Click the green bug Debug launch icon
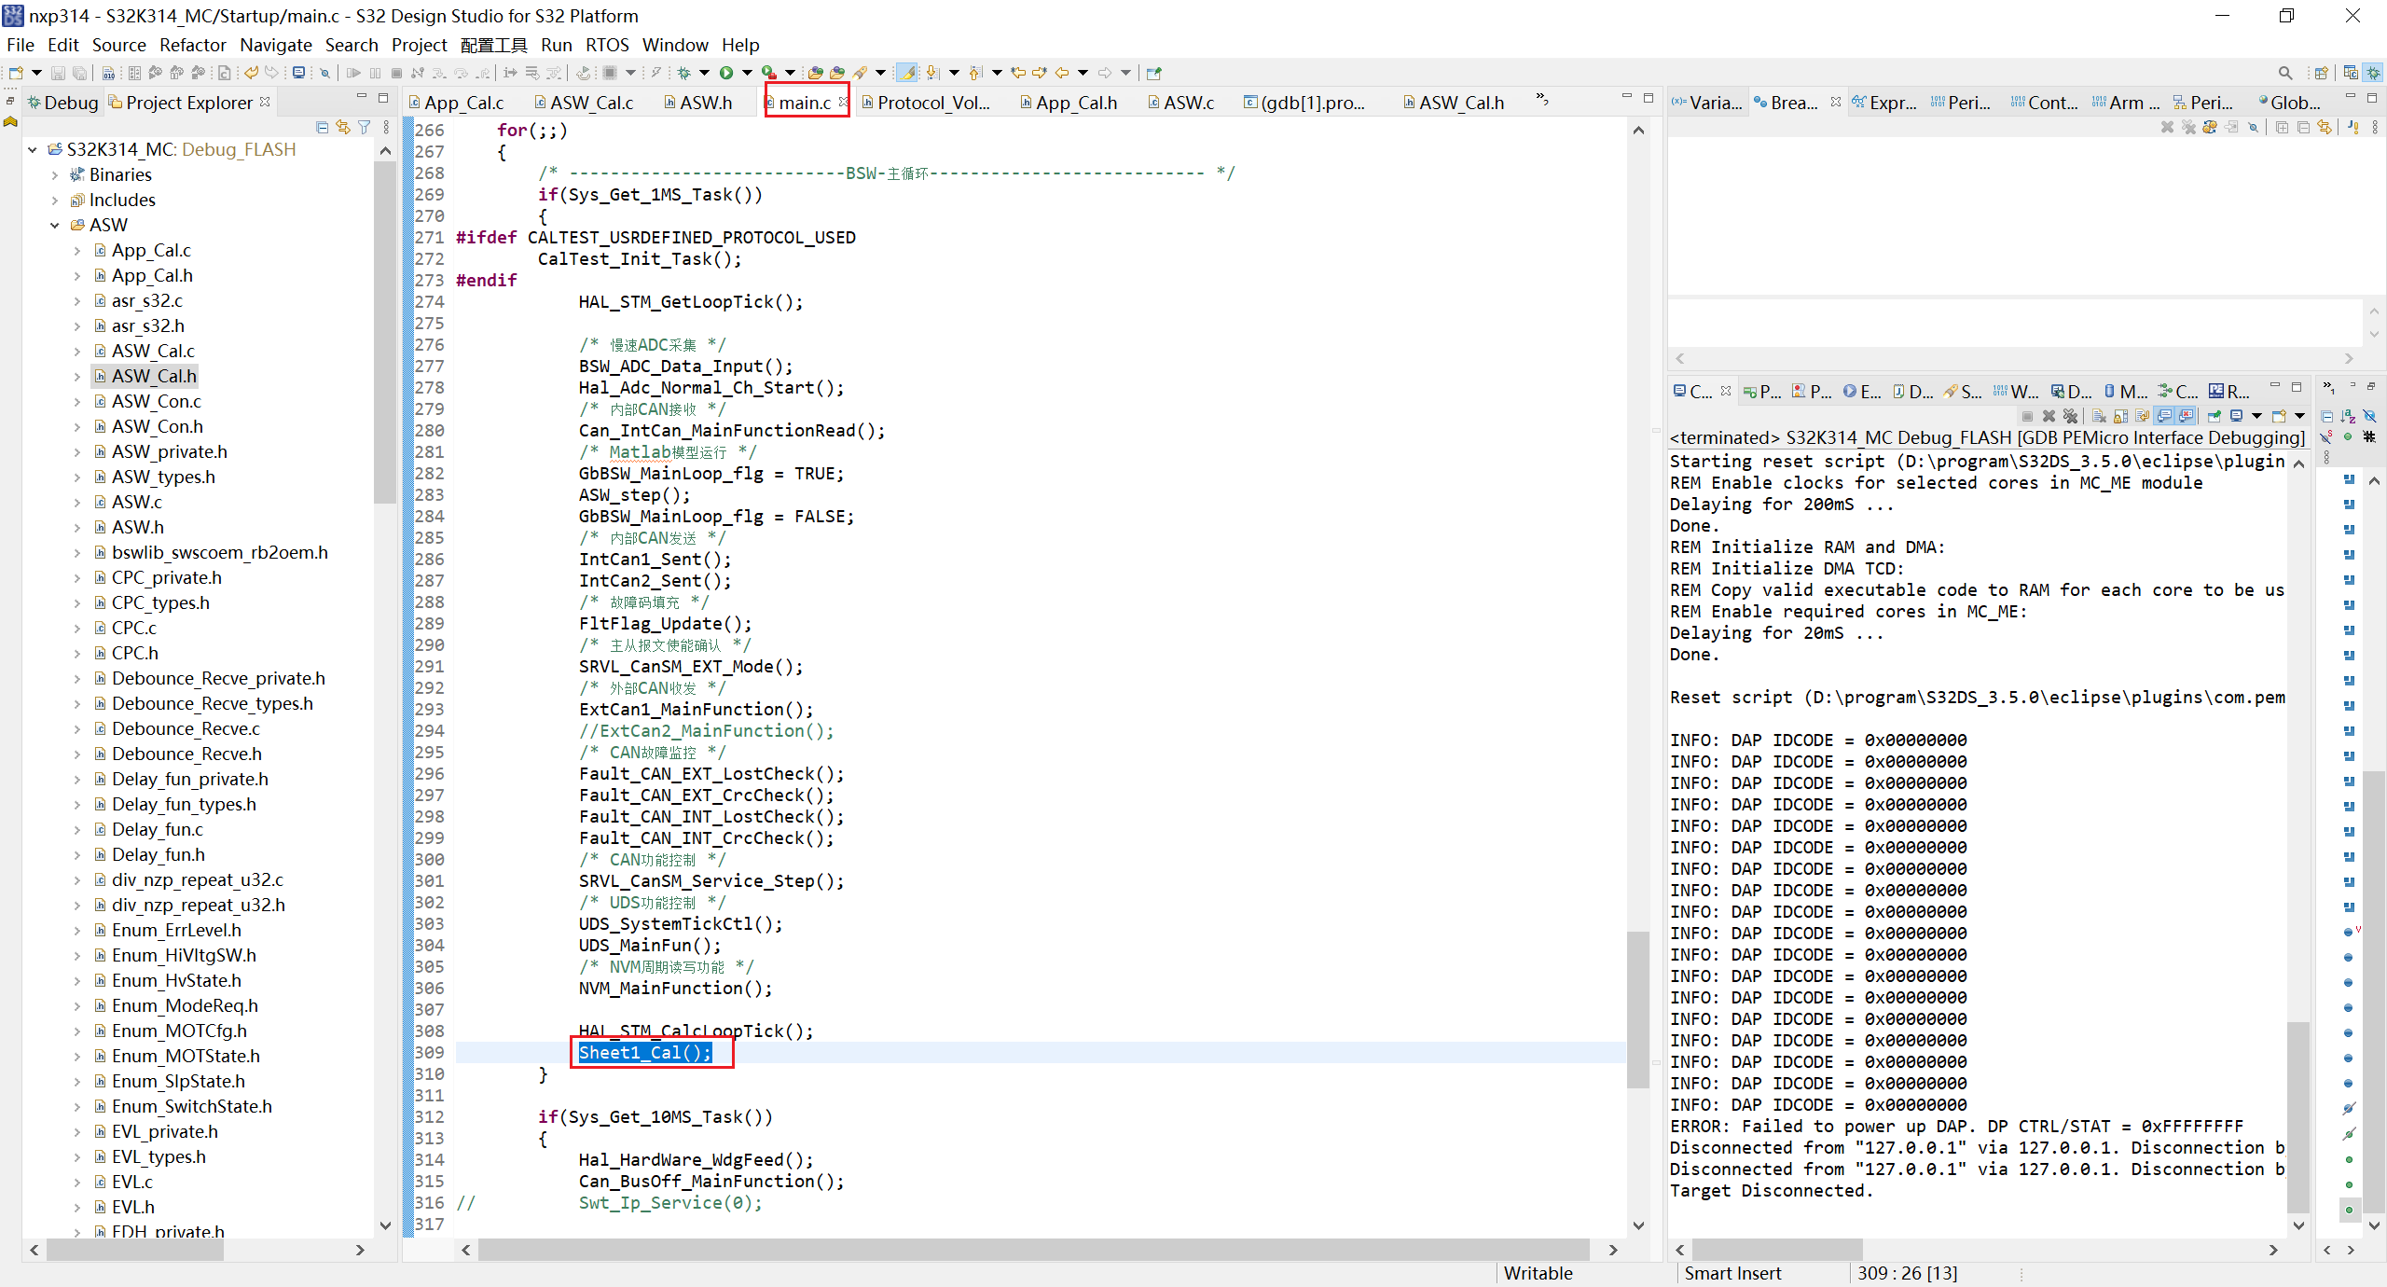This screenshot has height=1287, width=2387. [683, 73]
